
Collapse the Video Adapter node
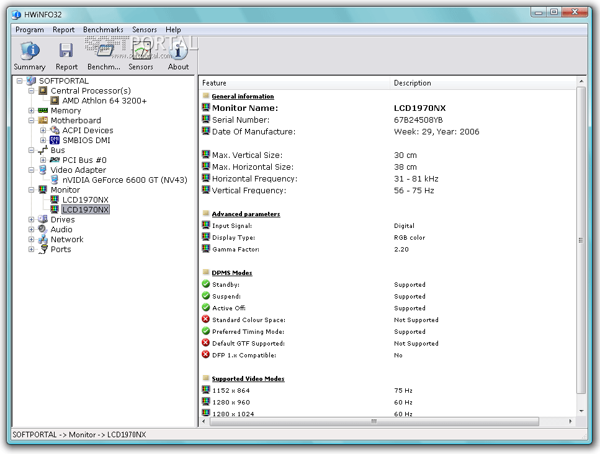pos(32,170)
